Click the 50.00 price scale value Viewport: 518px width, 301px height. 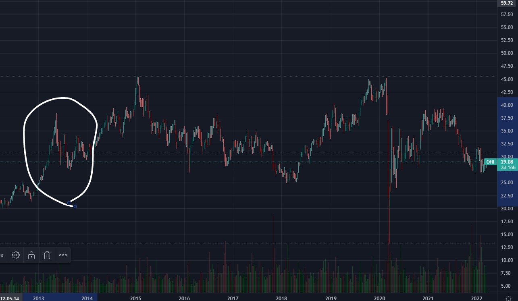(x=506, y=53)
